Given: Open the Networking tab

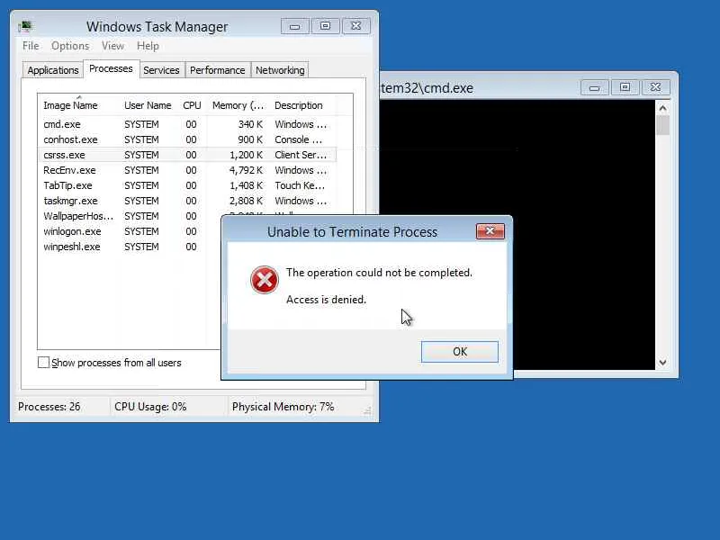Looking at the screenshot, I should coord(280,70).
